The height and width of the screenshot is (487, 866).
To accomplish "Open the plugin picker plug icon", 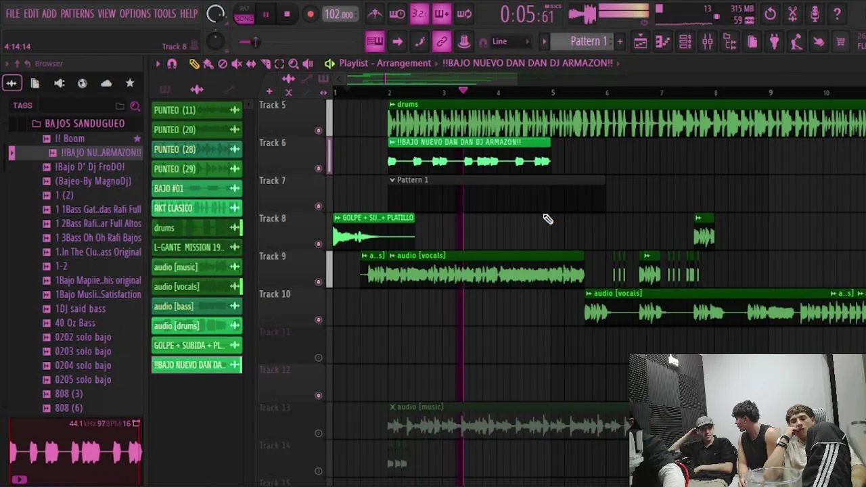I will (x=774, y=42).
